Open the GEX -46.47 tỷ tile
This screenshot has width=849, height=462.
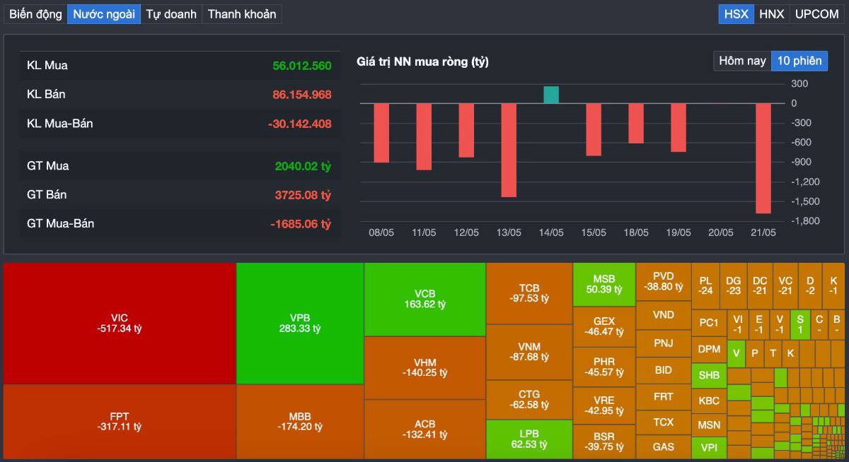[x=604, y=326]
